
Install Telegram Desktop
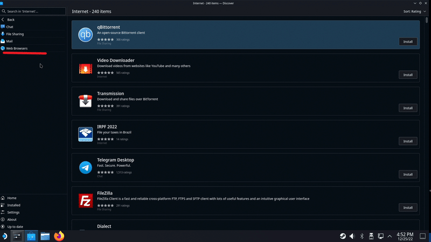408,174
